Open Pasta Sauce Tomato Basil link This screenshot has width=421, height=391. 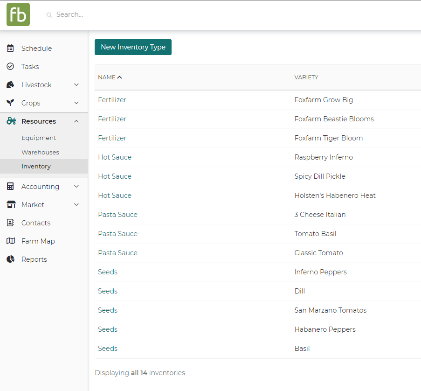point(117,234)
